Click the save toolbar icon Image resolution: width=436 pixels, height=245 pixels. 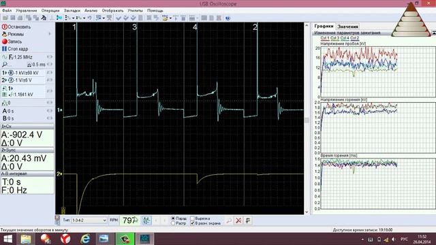coord(12,18)
